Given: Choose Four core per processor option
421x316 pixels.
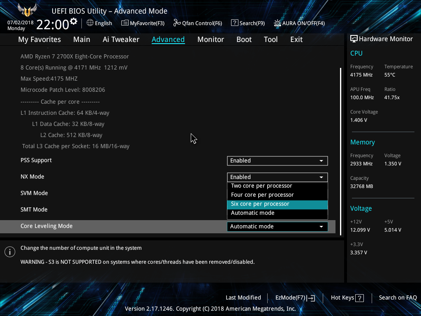Looking at the screenshot, I should coord(278,195).
